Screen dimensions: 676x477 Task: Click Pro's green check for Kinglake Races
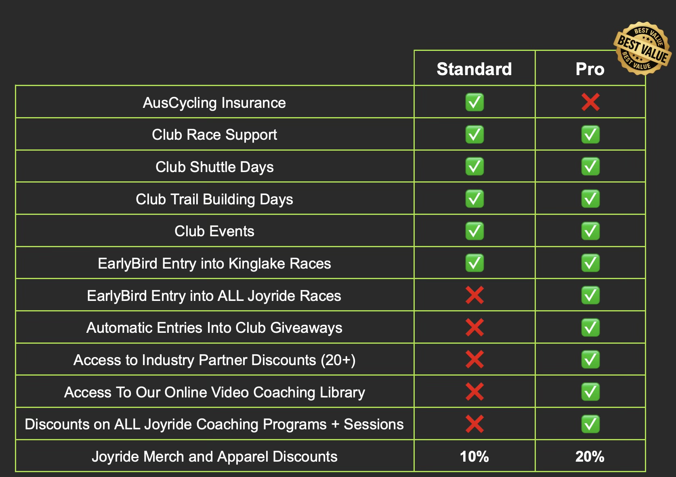590,263
